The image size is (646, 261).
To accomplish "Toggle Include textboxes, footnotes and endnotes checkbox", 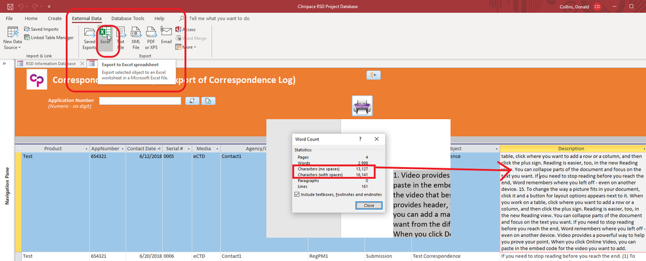I will coord(298,194).
